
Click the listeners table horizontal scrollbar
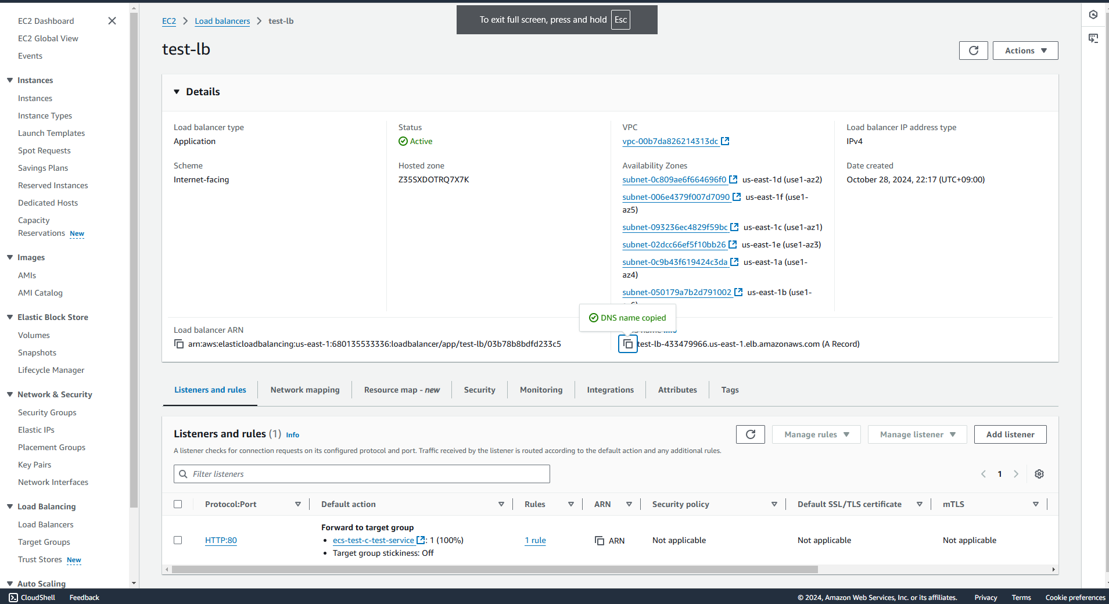point(494,570)
